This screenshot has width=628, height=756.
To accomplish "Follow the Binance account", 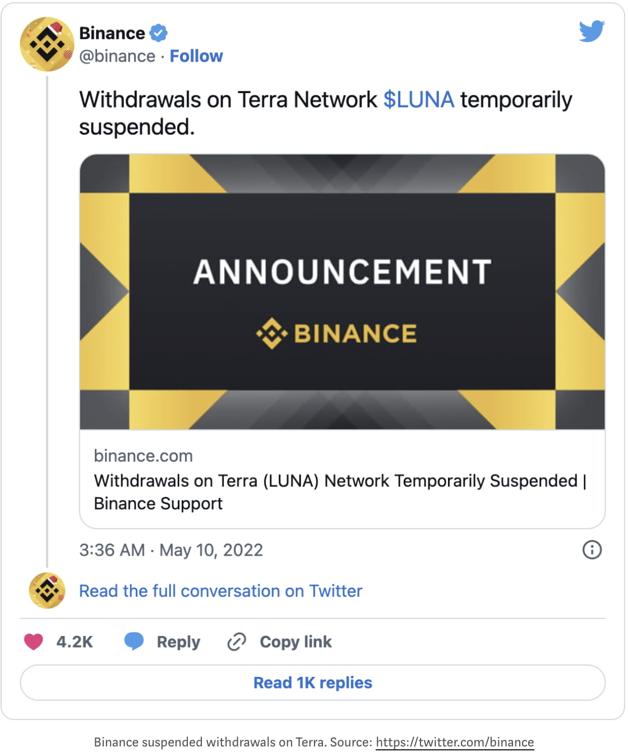I will [x=196, y=56].
